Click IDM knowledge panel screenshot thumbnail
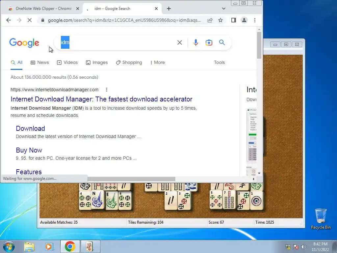The image size is (337, 253). coord(251,135)
